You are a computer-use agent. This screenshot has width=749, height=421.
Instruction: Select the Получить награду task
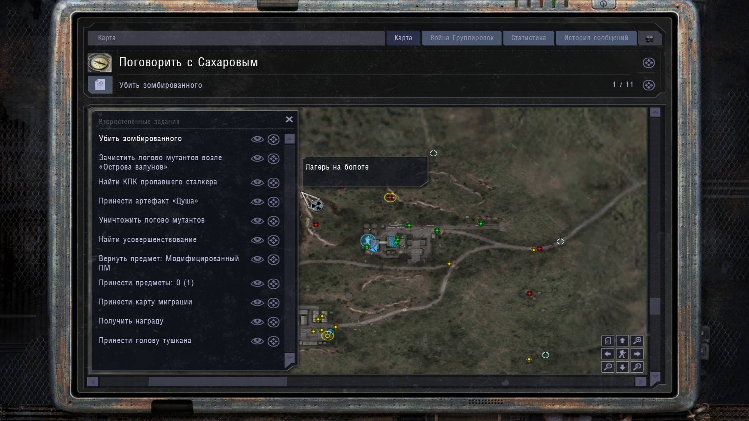click(131, 321)
